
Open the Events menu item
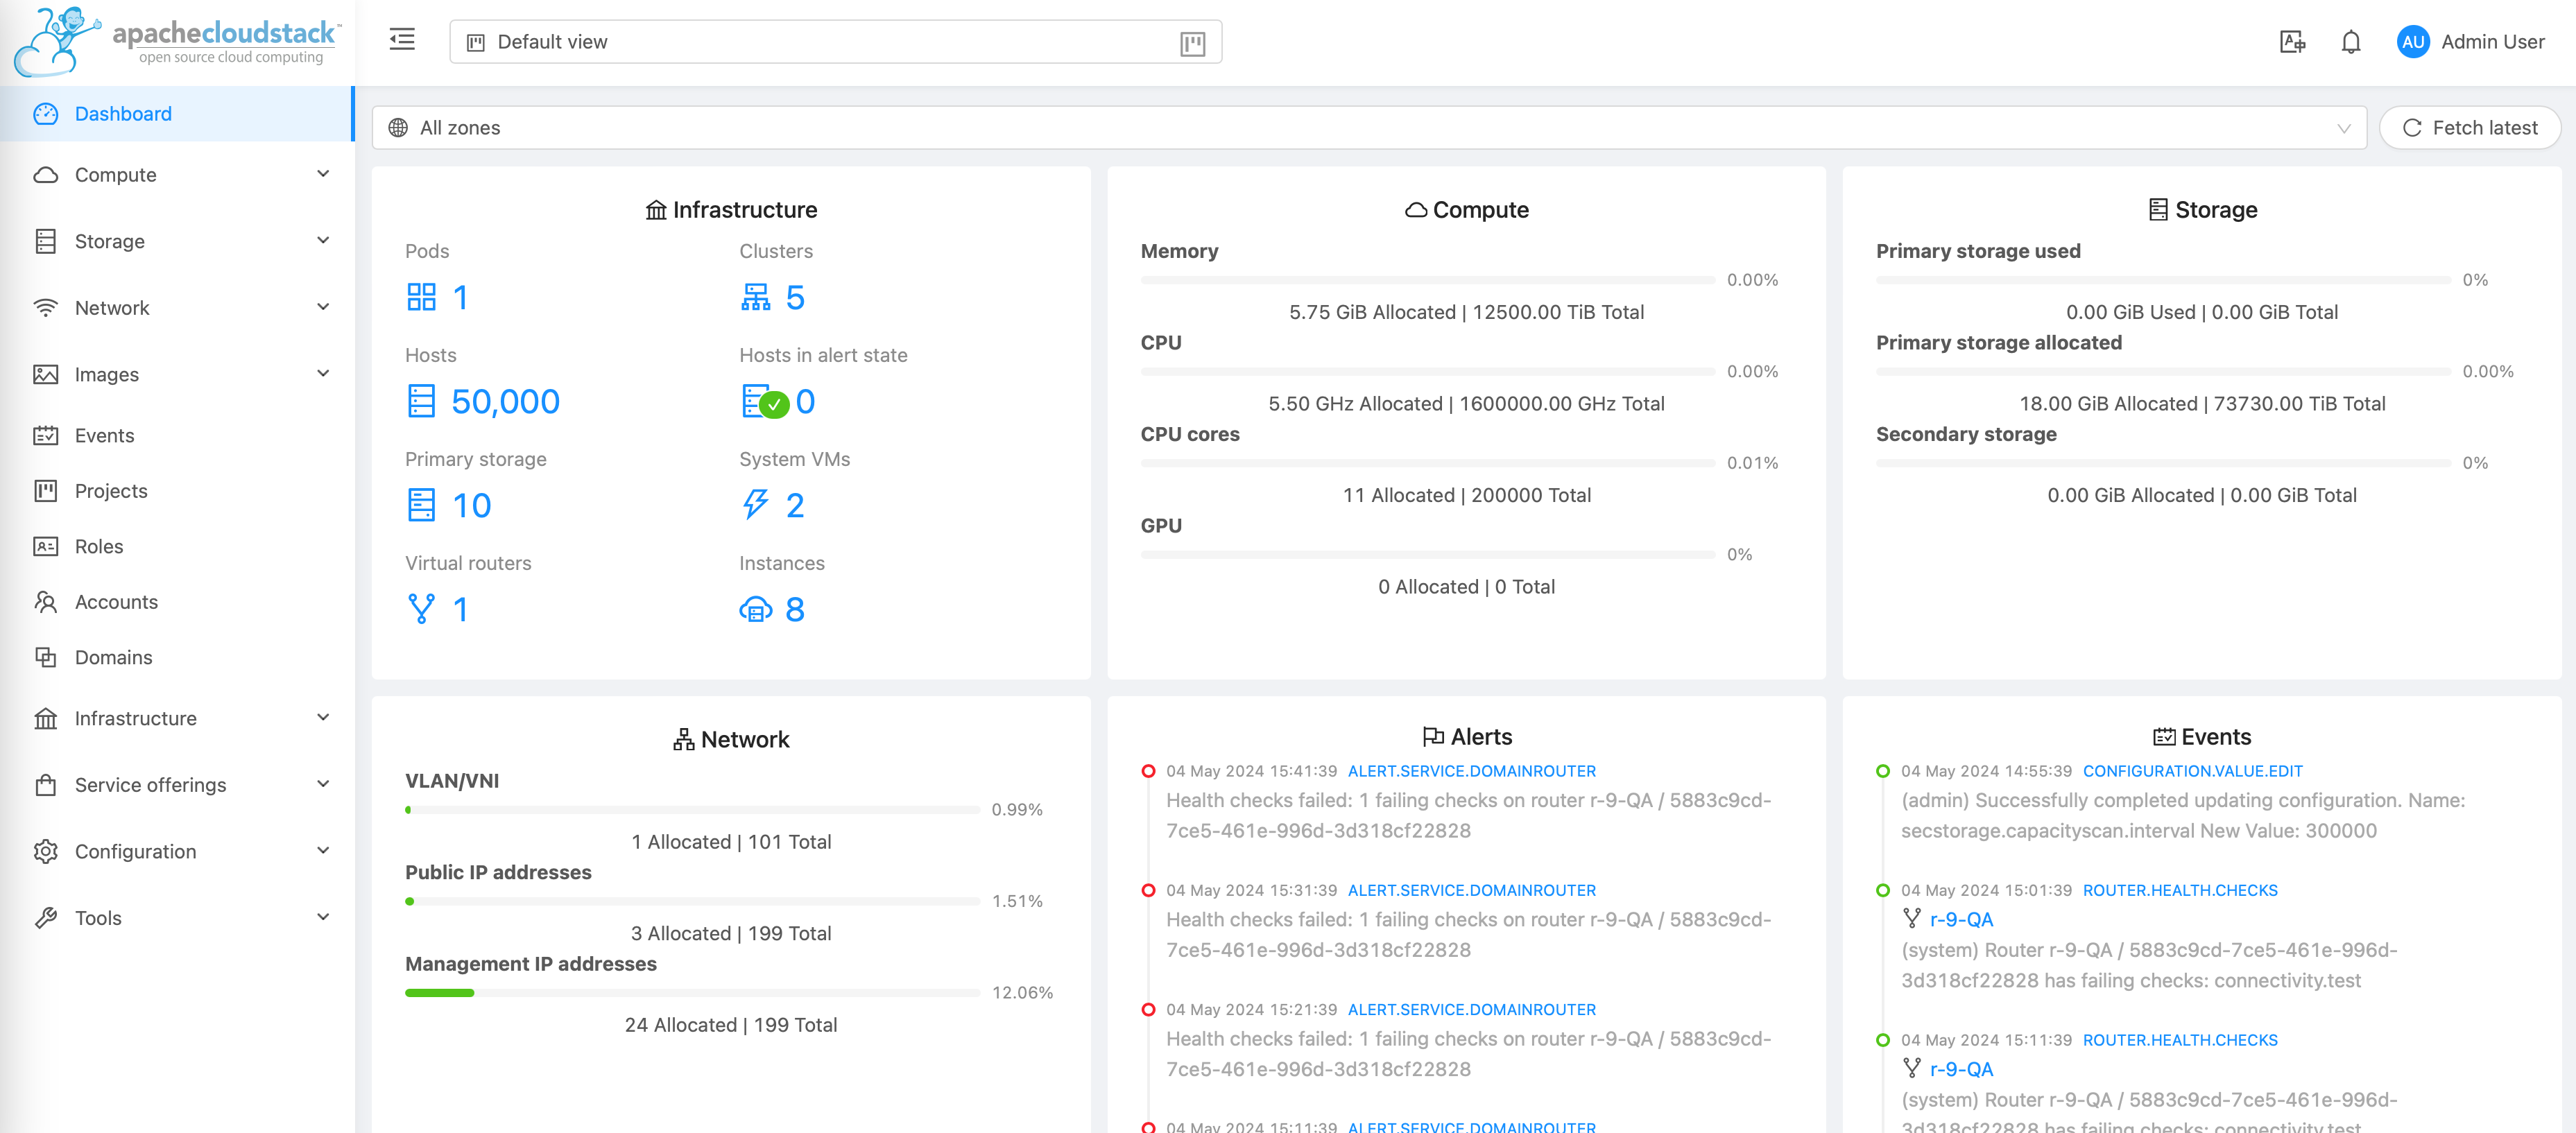point(104,435)
